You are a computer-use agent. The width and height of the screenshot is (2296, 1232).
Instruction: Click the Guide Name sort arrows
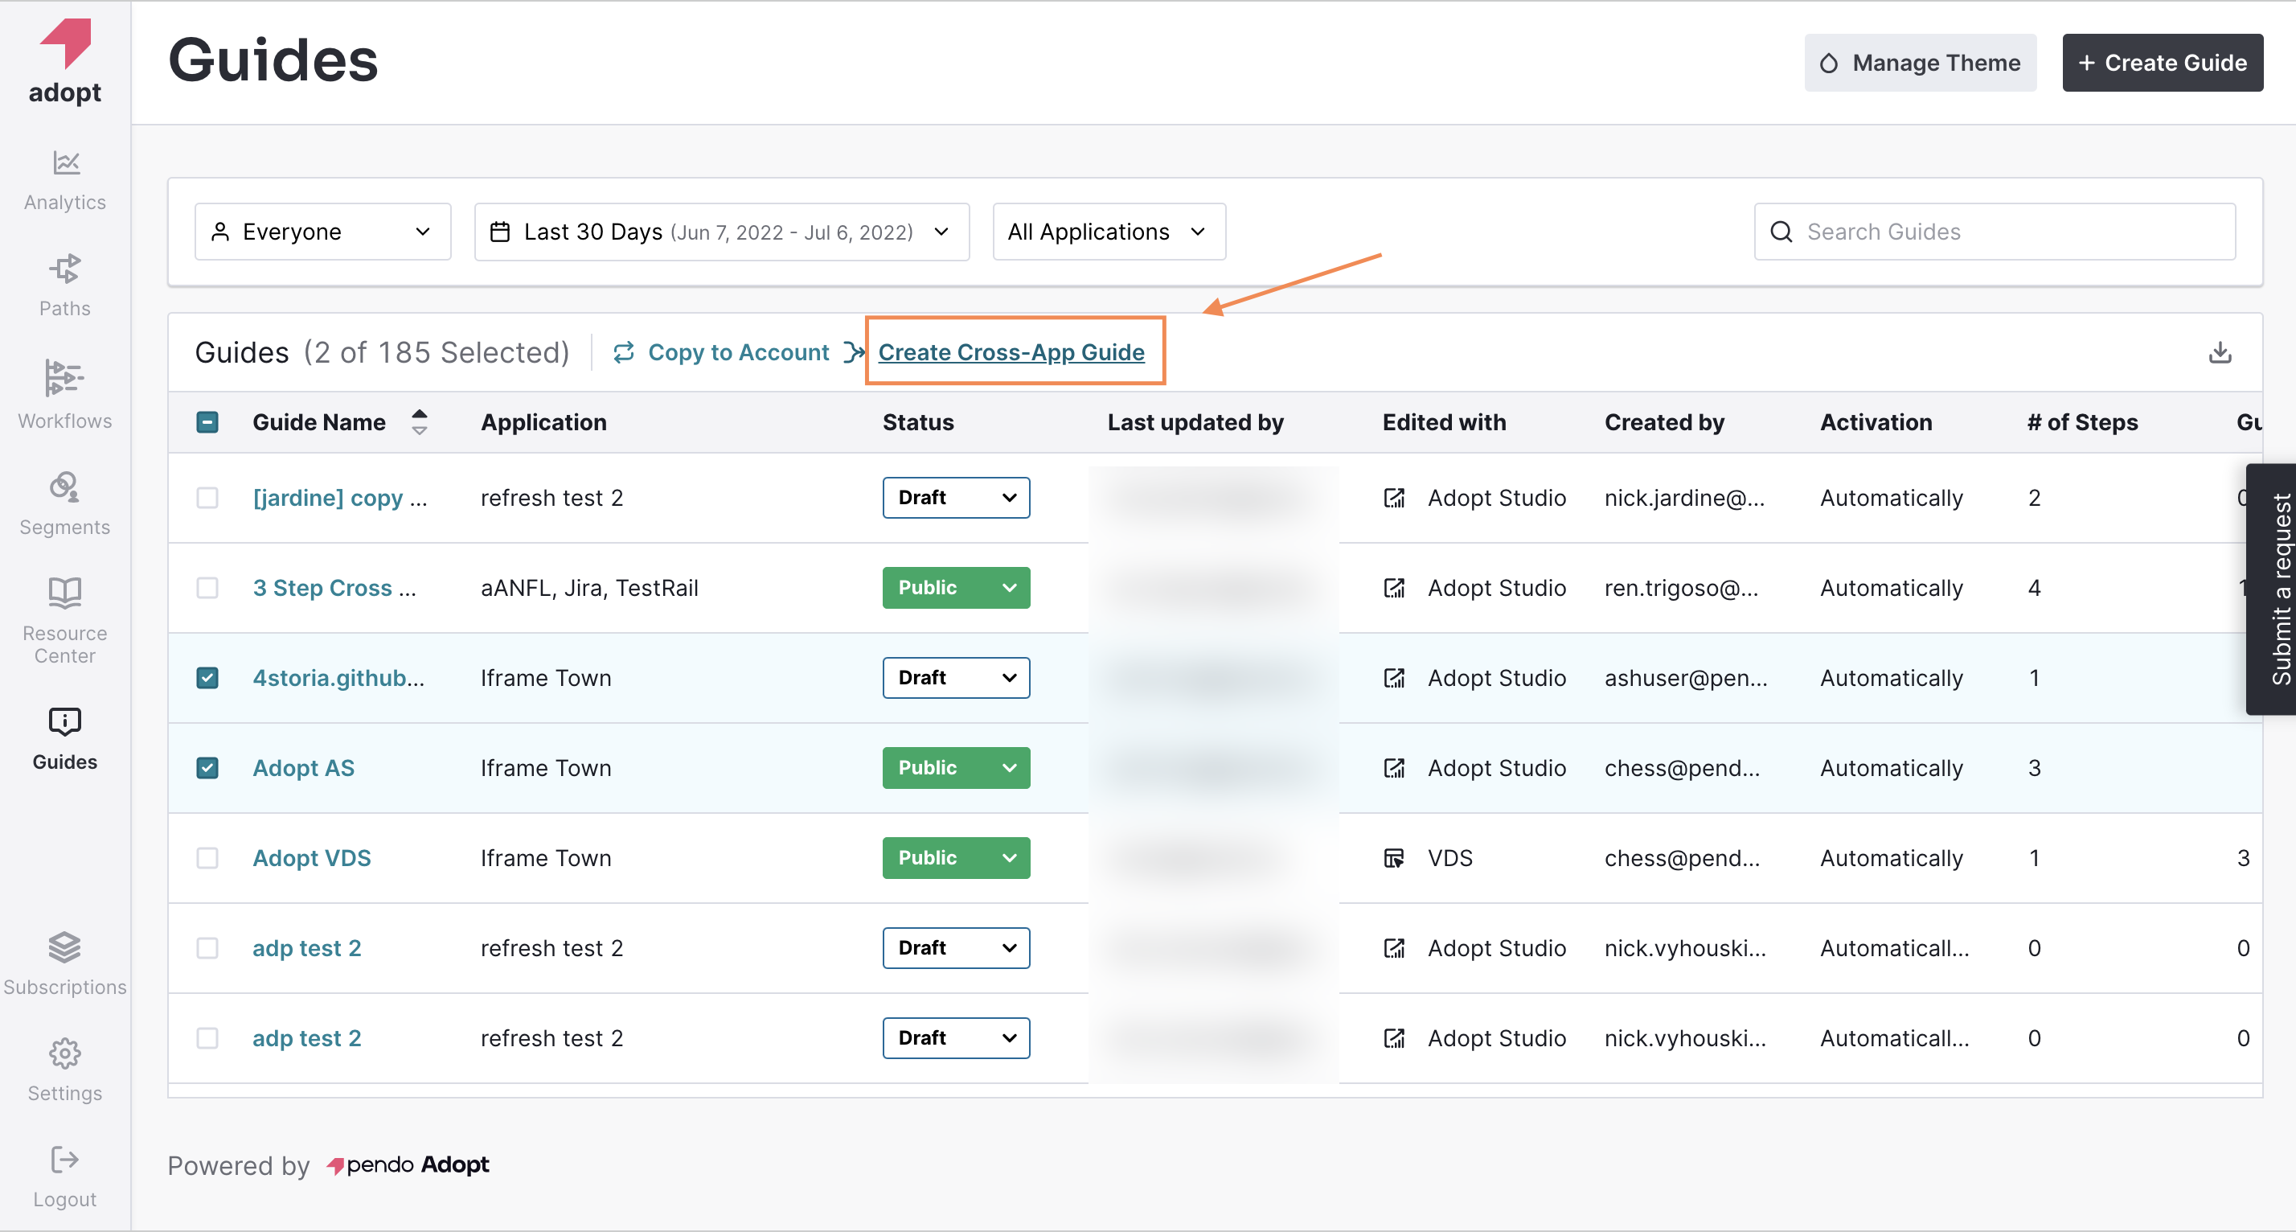(x=420, y=421)
